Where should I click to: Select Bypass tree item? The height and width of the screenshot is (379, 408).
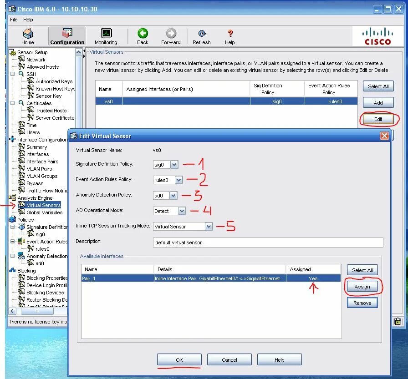click(x=35, y=183)
